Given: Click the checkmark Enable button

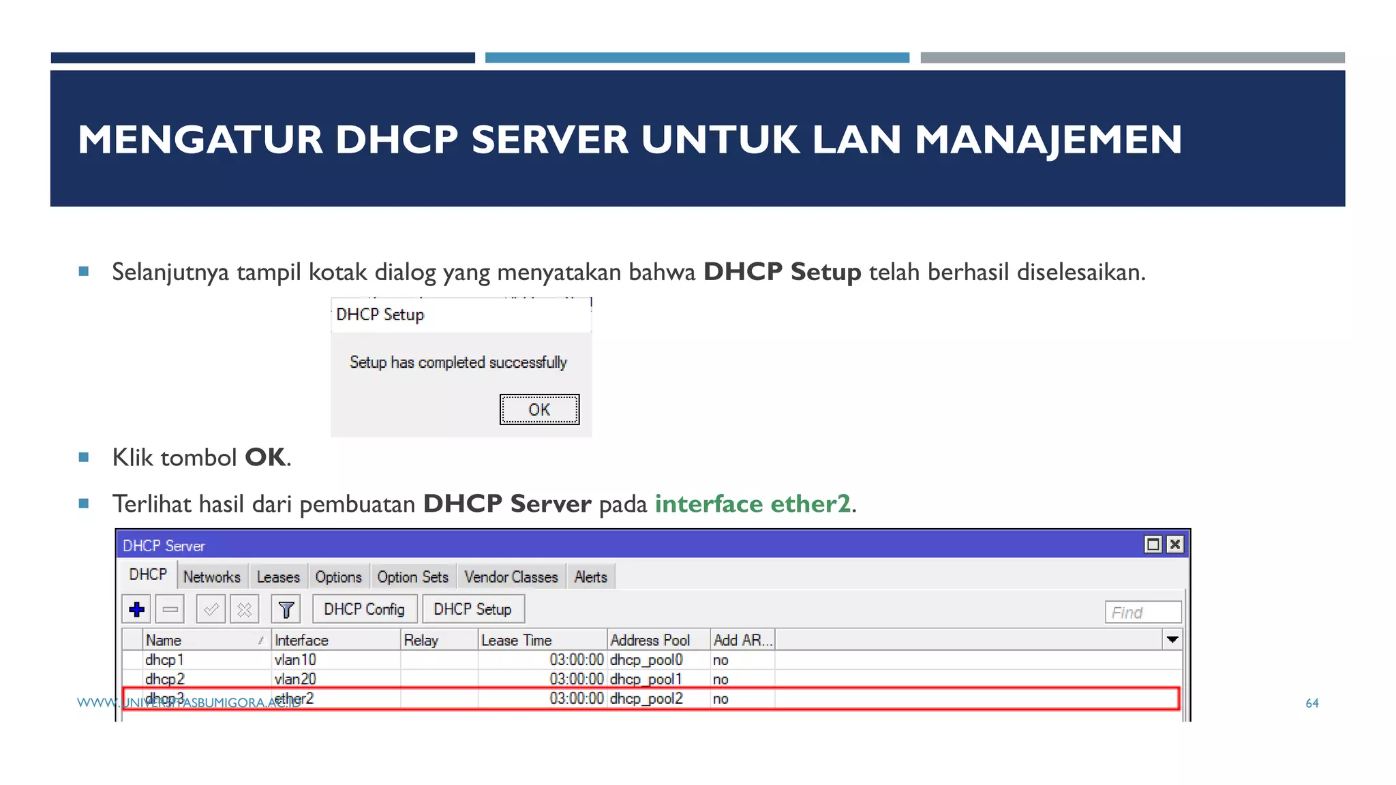Looking at the screenshot, I should point(211,609).
